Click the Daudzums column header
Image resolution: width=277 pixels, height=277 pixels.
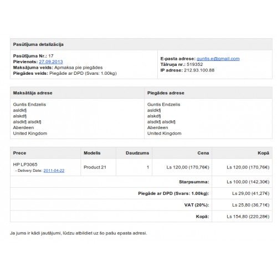[137, 153]
